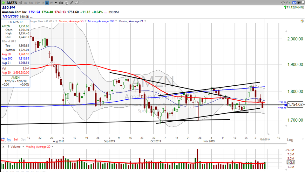Switch to 15m timeframe

pos(37,3)
